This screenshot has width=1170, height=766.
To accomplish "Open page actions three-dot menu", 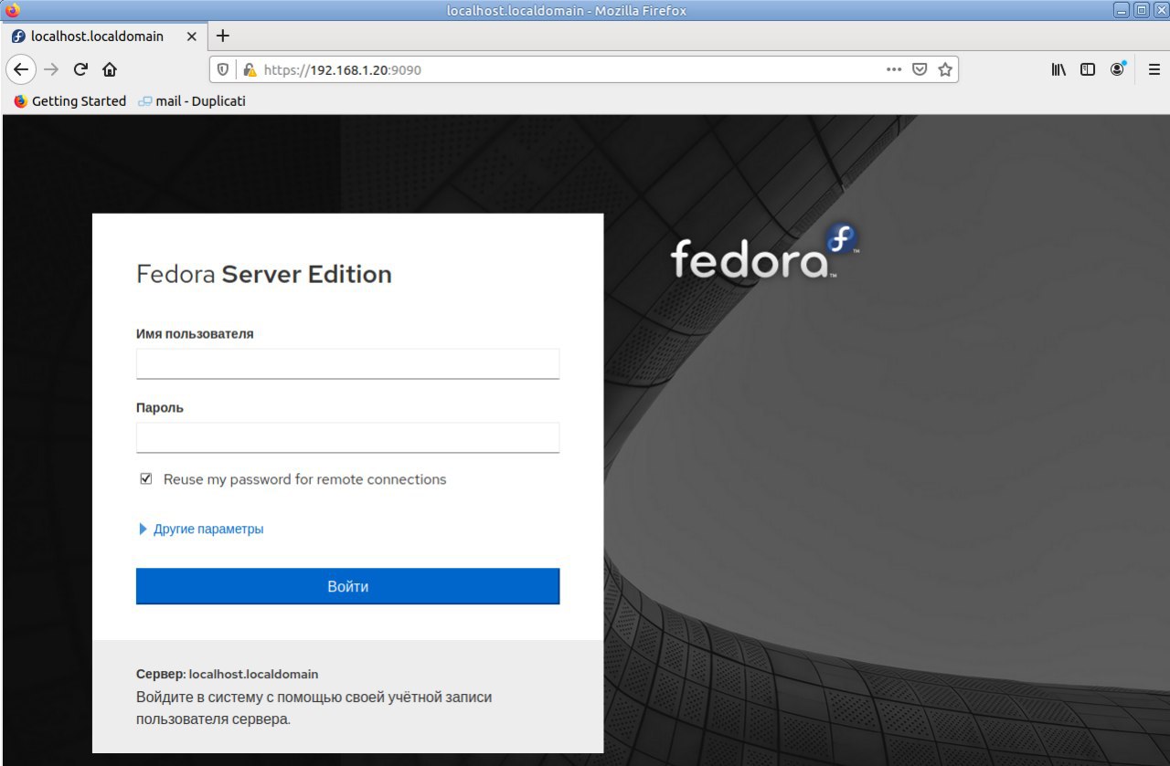I will (895, 69).
